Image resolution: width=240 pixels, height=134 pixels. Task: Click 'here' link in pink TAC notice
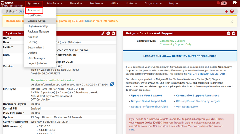[x=132, y=130]
